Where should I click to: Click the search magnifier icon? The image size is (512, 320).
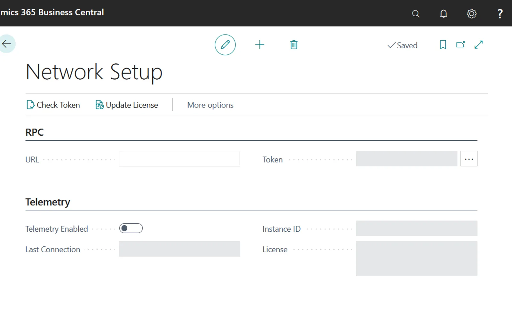pyautogui.click(x=415, y=13)
